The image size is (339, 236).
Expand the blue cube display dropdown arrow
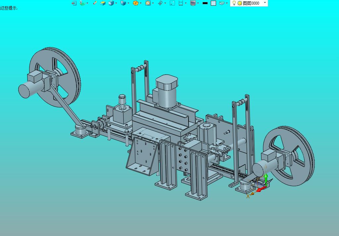coord(116,3)
